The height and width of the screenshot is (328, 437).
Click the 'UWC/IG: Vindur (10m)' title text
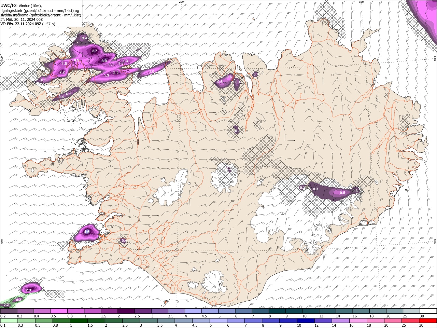coord(21,5)
